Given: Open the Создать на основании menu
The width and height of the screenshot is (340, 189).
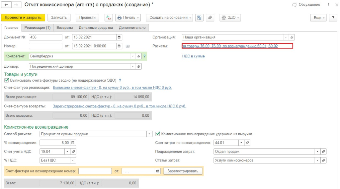Looking at the screenshot, I should click(171, 18).
